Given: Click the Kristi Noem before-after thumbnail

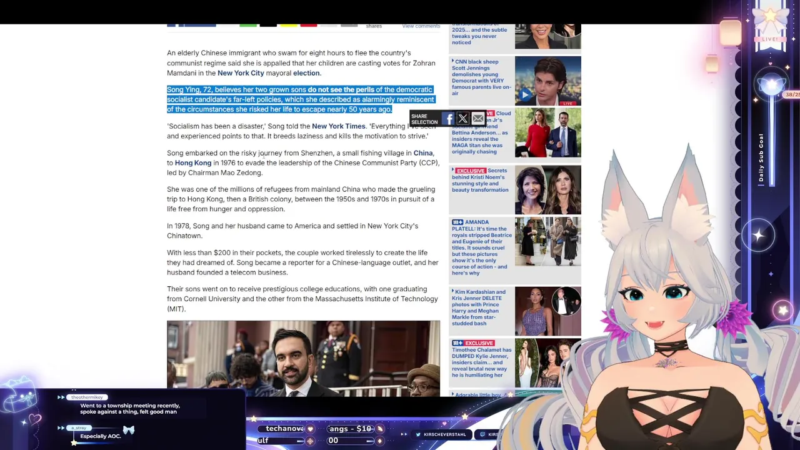Looking at the screenshot, I should point(548,189).
